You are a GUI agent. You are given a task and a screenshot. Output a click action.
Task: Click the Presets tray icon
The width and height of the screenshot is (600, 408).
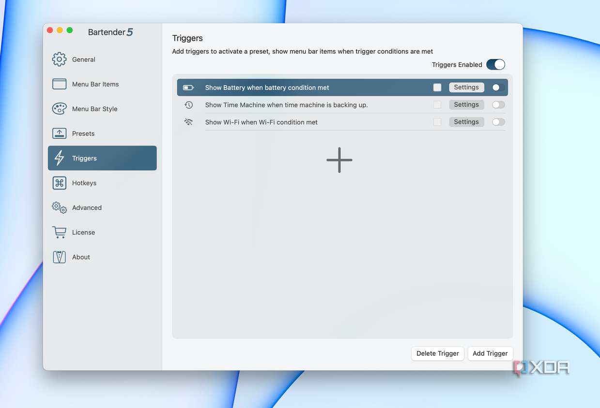(x=59, y=133)
